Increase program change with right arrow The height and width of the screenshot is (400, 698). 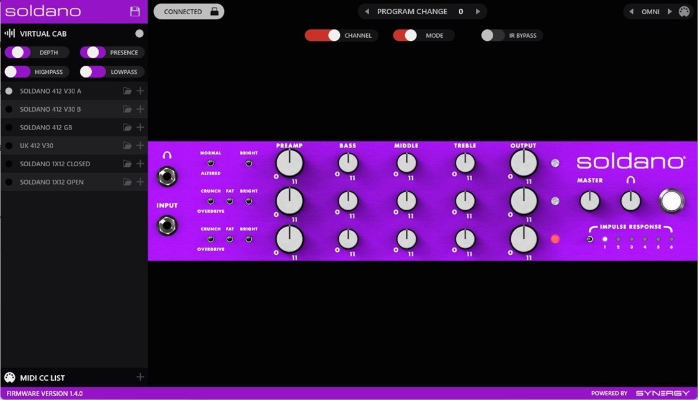click(x=478, y=11)
